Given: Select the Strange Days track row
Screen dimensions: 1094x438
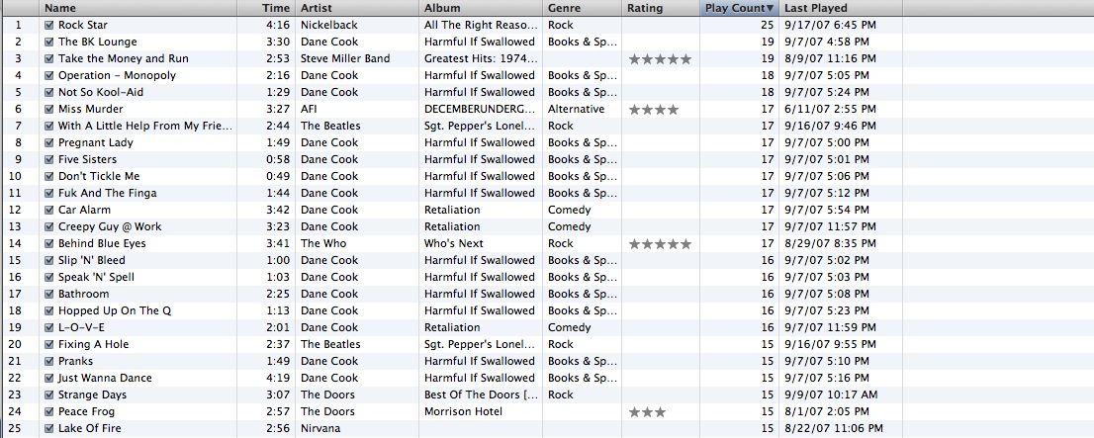Looking at the screenshot, I should [x=547, y=394].
